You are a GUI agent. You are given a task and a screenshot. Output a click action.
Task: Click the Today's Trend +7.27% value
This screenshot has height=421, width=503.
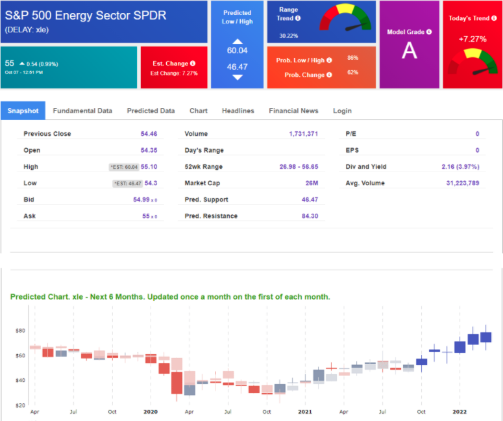click(x=472, y=39)
